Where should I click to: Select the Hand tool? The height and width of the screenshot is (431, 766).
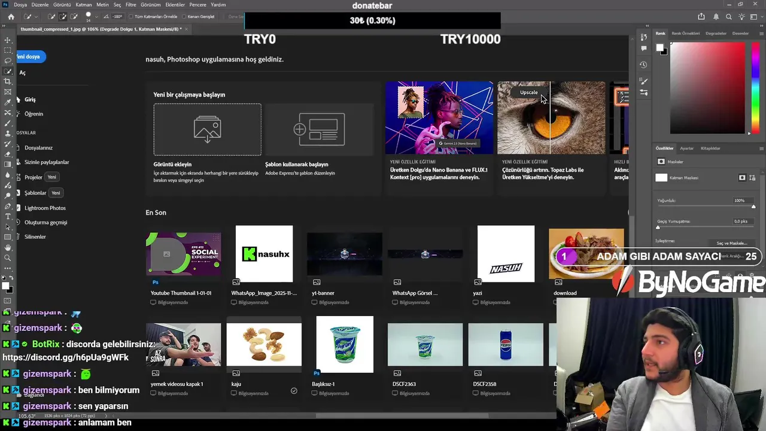pos(8,247)
